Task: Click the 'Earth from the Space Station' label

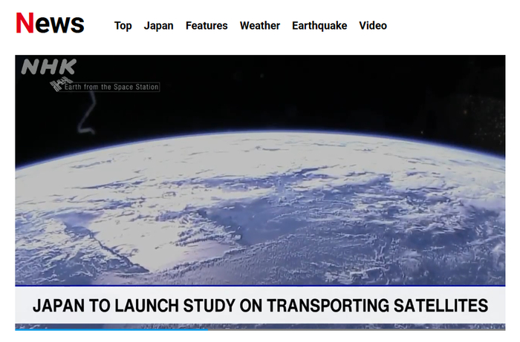Action: click(111, 87)
